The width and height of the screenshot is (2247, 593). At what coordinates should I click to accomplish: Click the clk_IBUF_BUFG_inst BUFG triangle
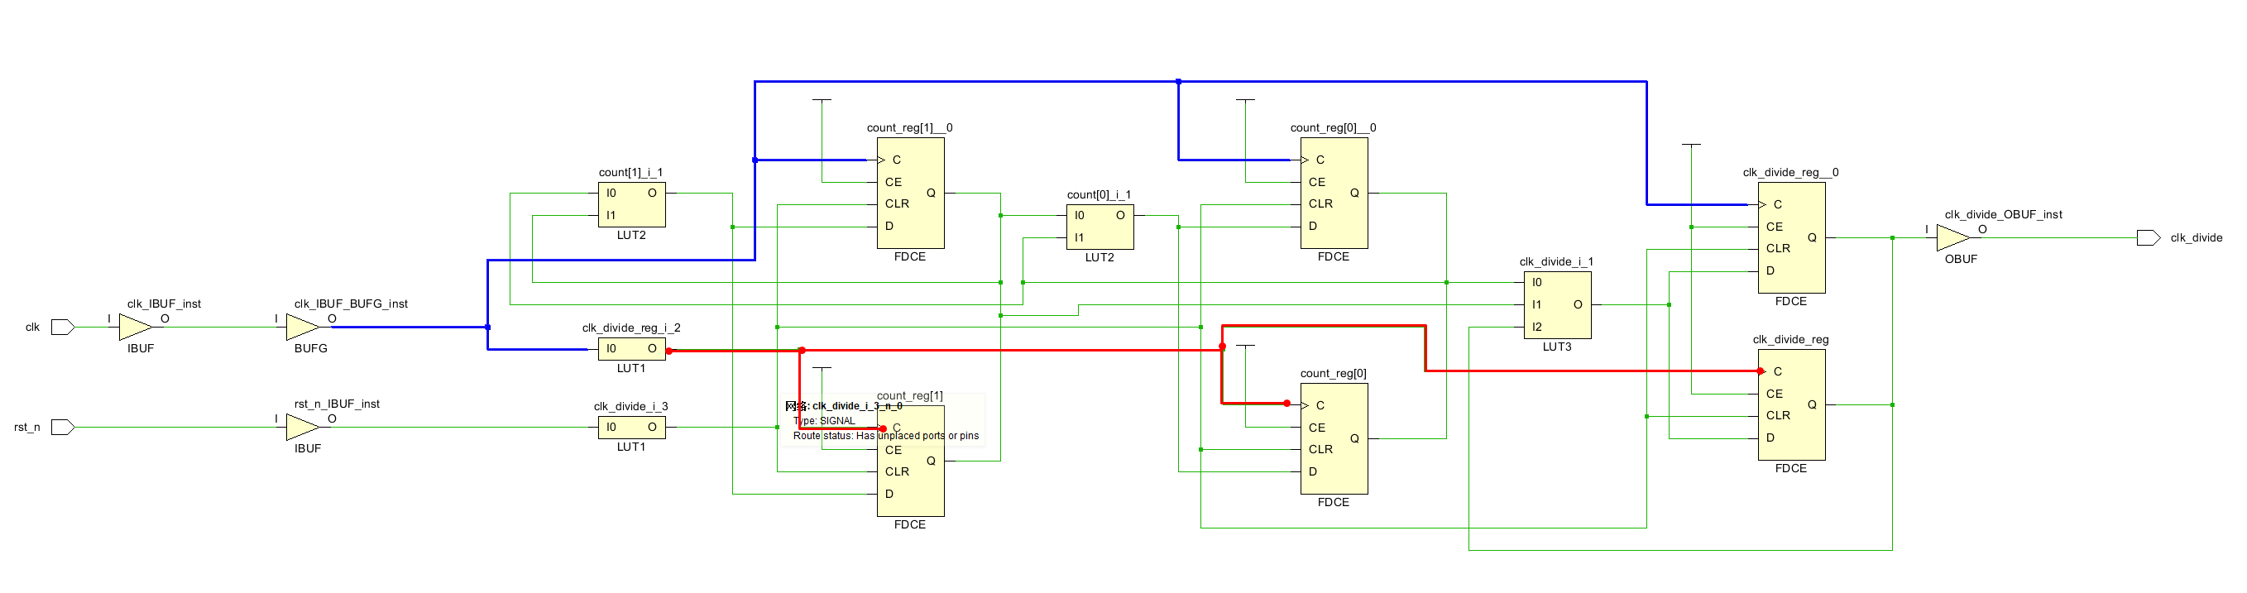pos(304,327)
